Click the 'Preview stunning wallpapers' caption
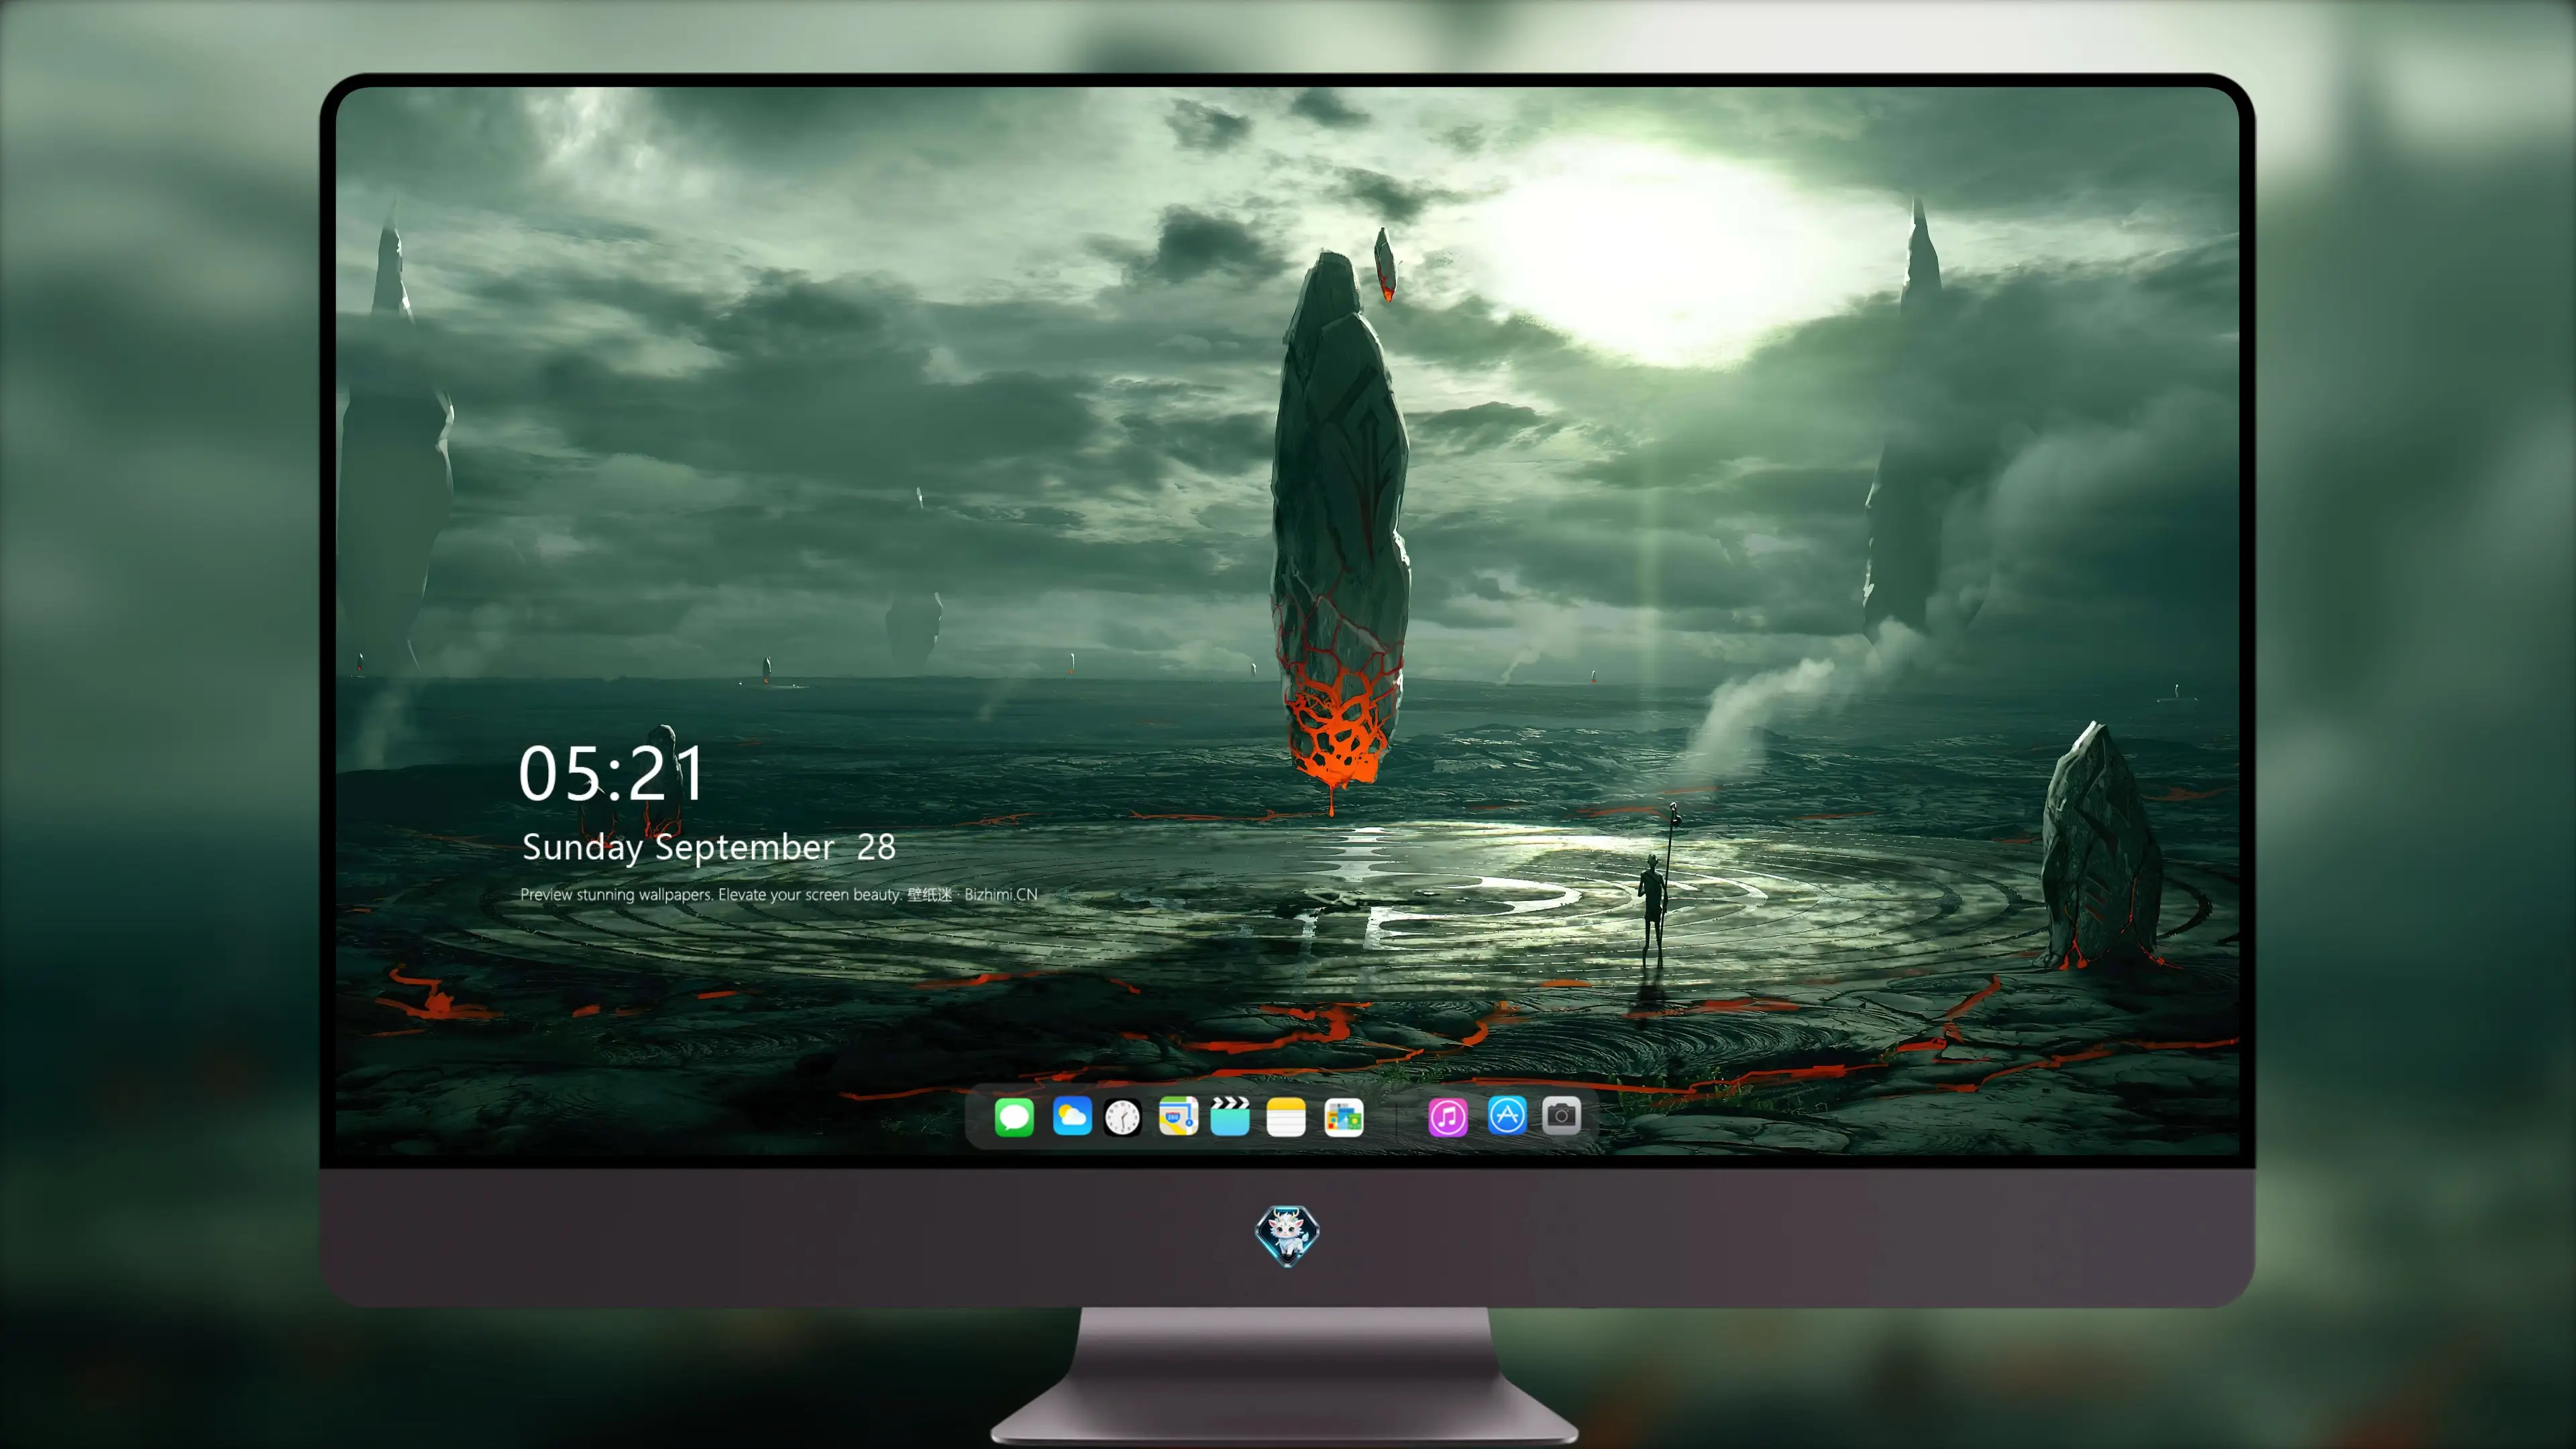Image resolution: width=2576 pixels, height=1449 pixels. pos(779,894)
